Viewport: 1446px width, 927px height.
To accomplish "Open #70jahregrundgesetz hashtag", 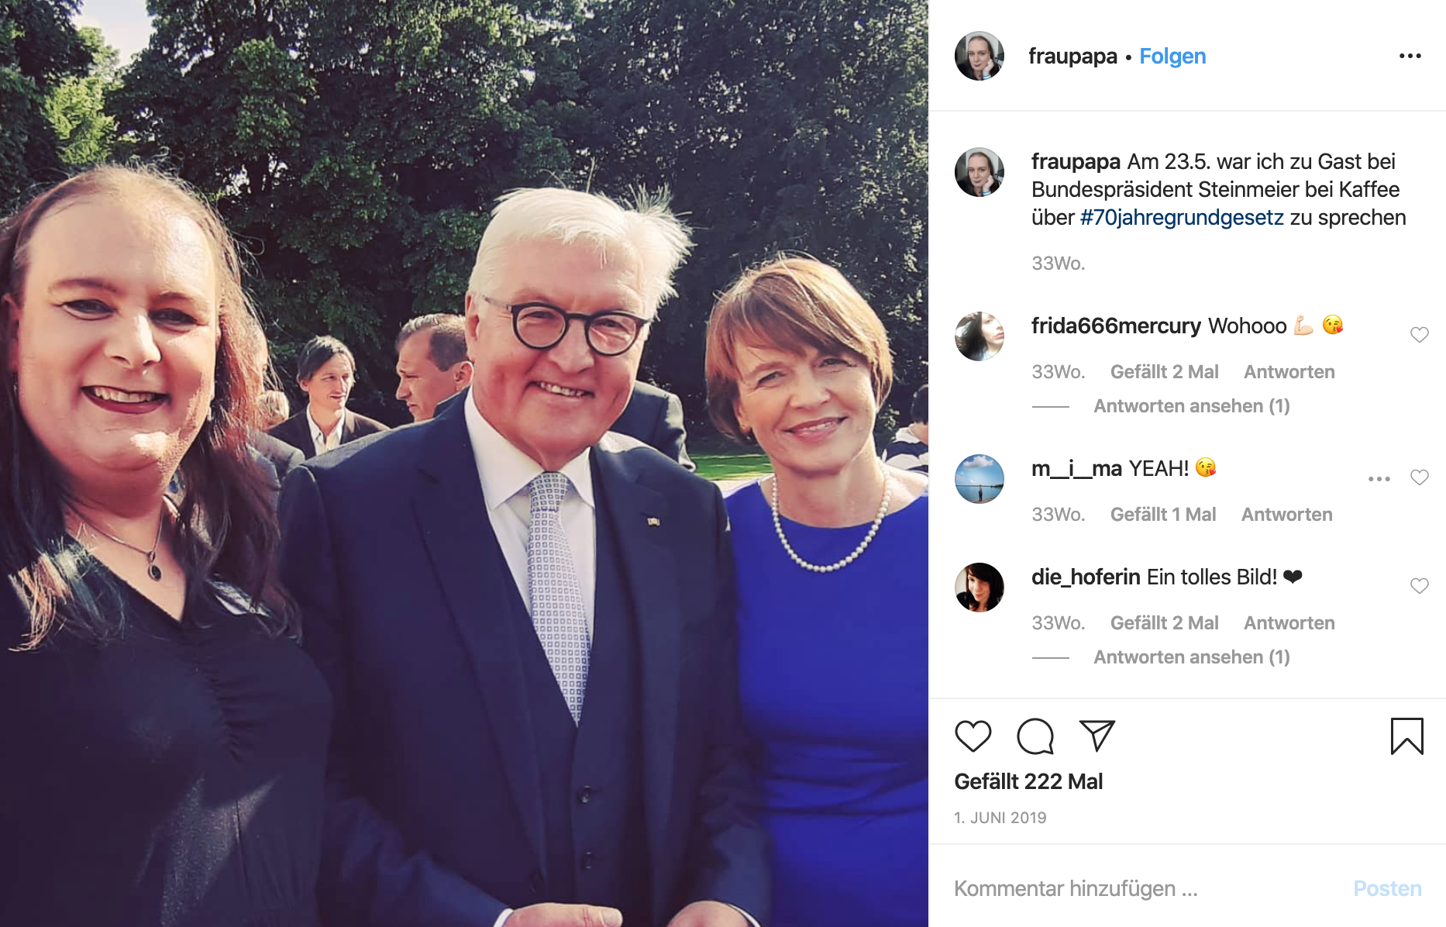I will (1182, 218).
